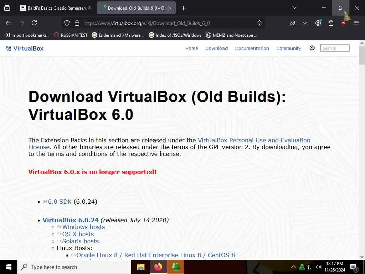Select the Download_Old_Builds_6_0 tab
This screenshot has width=365, height=274.
pyautogui.click(x=136, y=8)
